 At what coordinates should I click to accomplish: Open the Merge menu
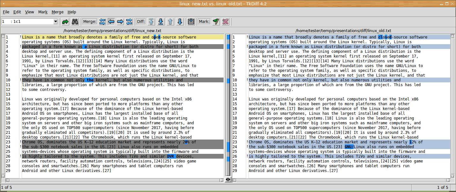click(x=57, y=12)
